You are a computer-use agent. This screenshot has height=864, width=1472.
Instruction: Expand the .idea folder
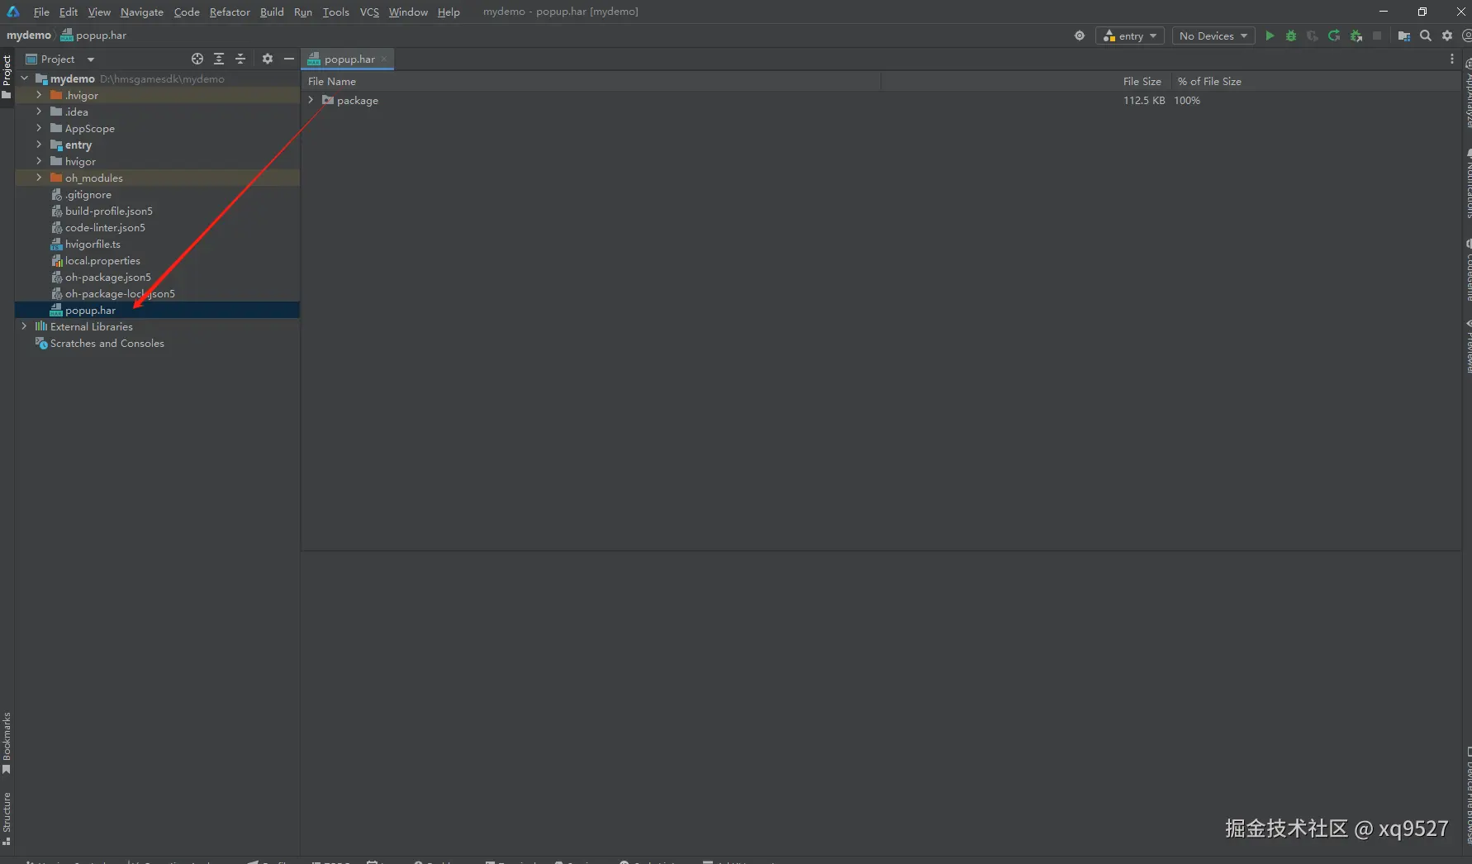39,112
